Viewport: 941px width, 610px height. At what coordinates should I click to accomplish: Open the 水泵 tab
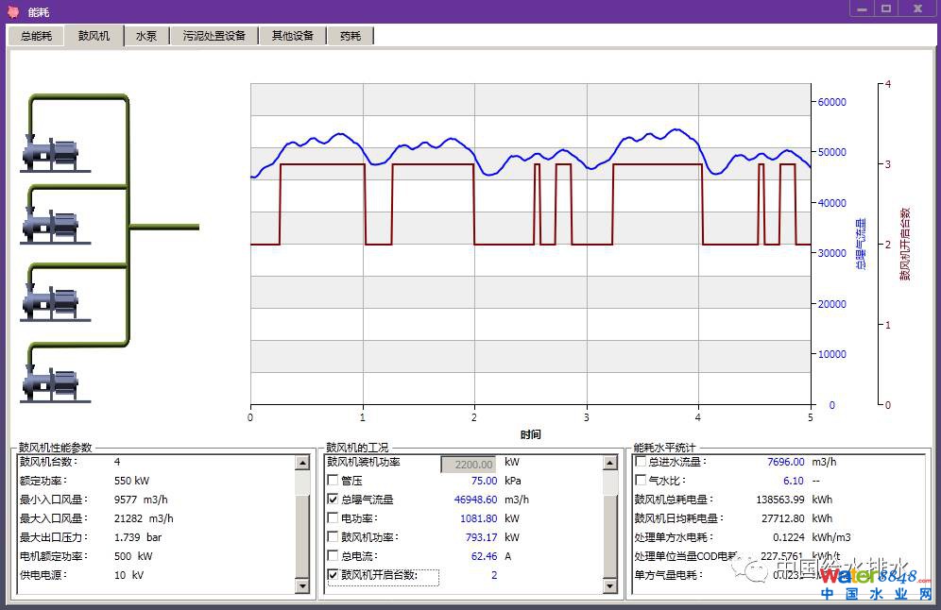coord(146,36)
